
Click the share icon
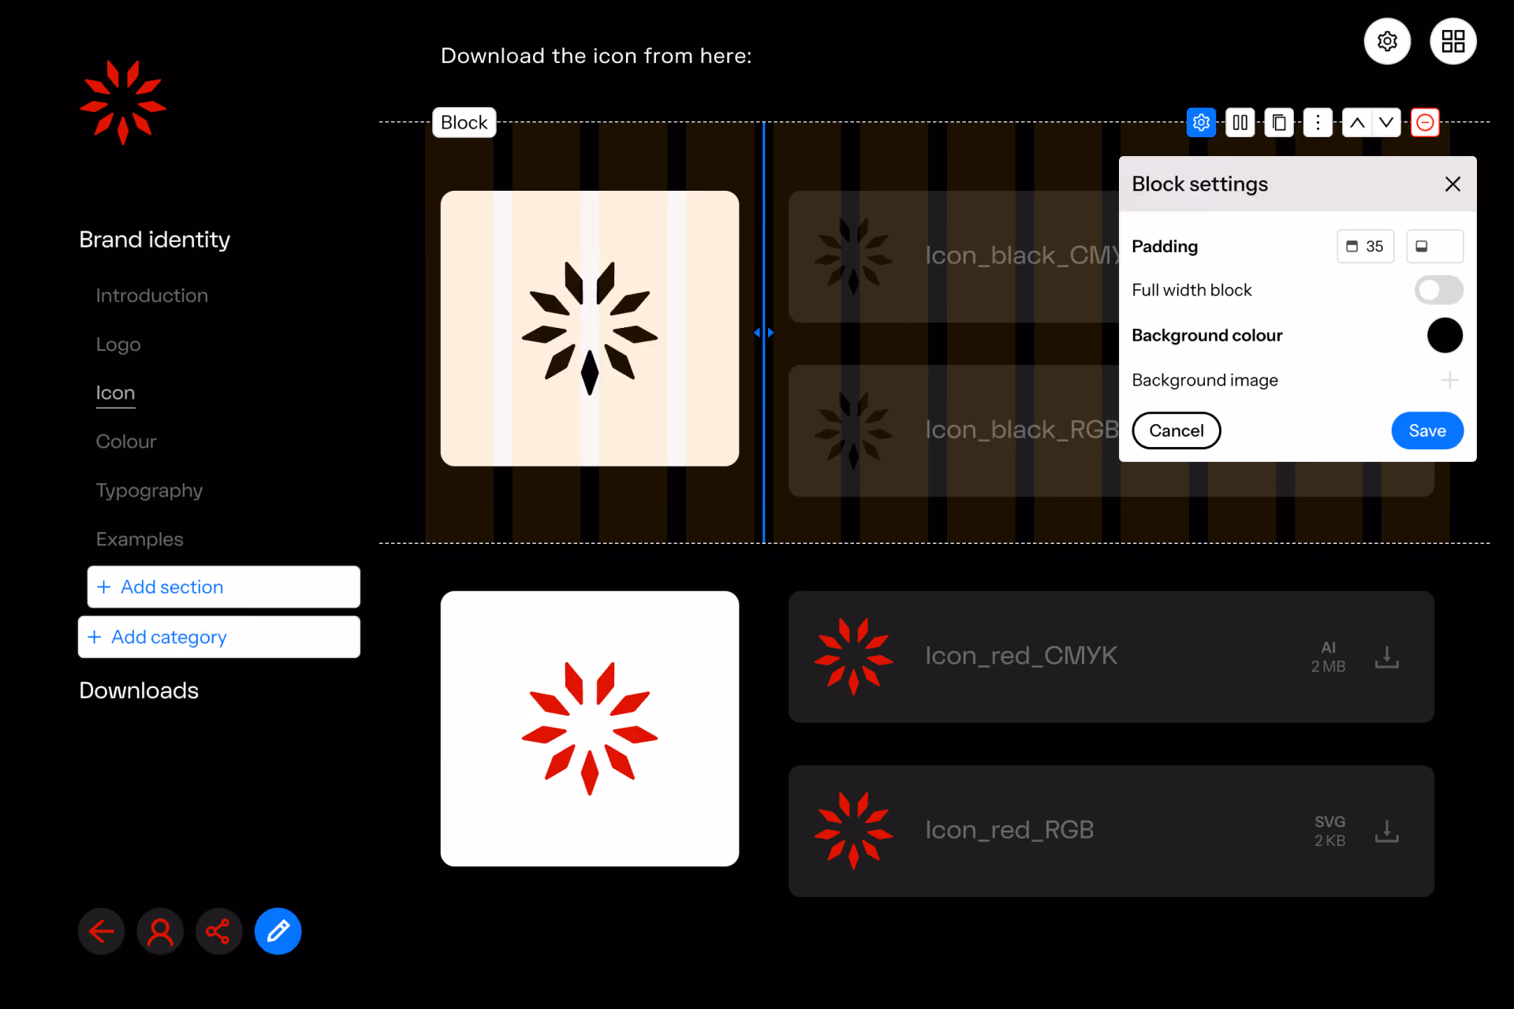pyautogui.click(x=218, y=932)
